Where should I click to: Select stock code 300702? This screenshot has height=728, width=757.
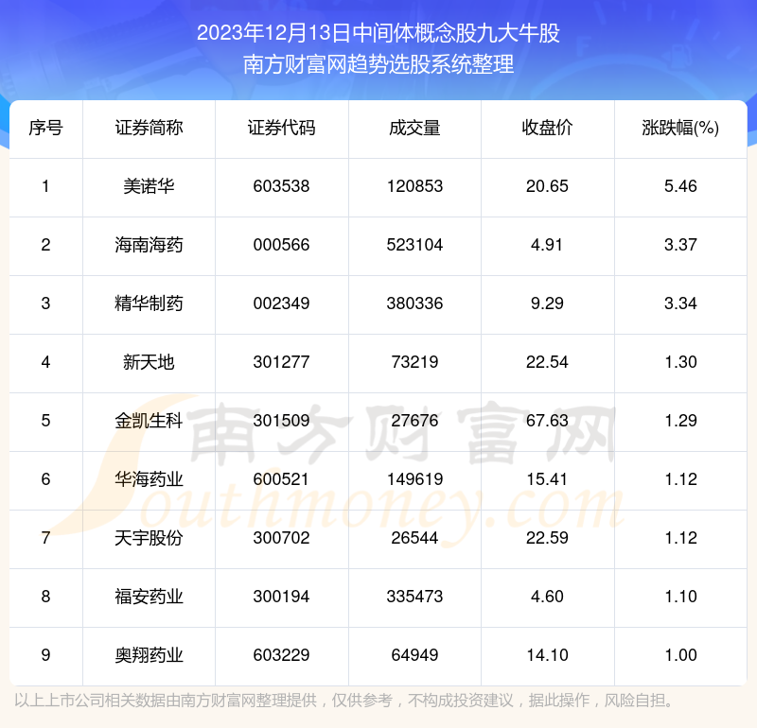coord(281,538)
